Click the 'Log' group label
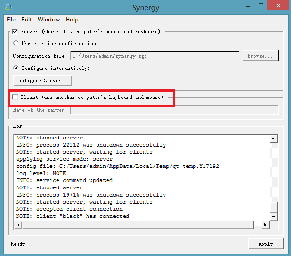The width and height of the screenshot is (291, 256). point(18,126)
